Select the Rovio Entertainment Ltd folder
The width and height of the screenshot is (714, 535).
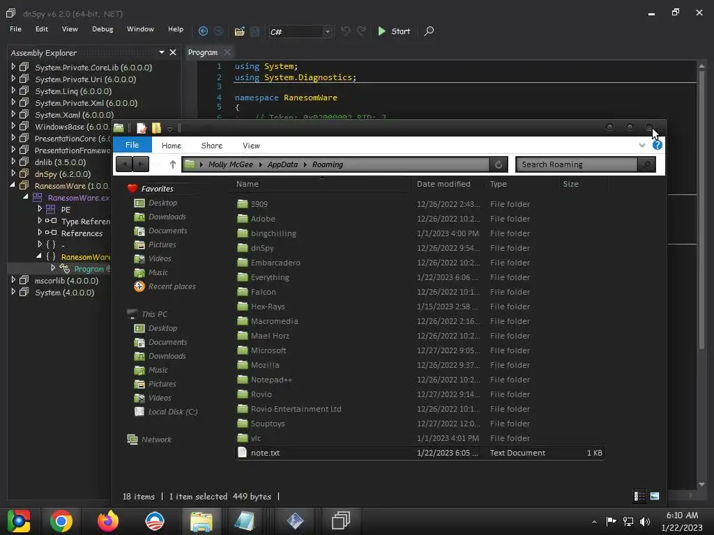tap(296, 409)
